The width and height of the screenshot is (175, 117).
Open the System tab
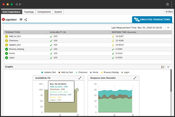click(58, 12)
